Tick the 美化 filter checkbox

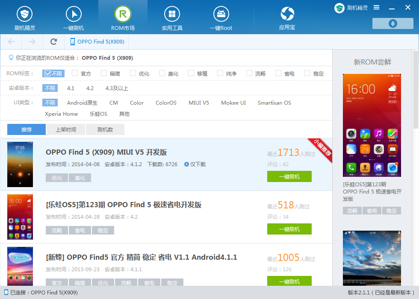(x=162, y=73)
